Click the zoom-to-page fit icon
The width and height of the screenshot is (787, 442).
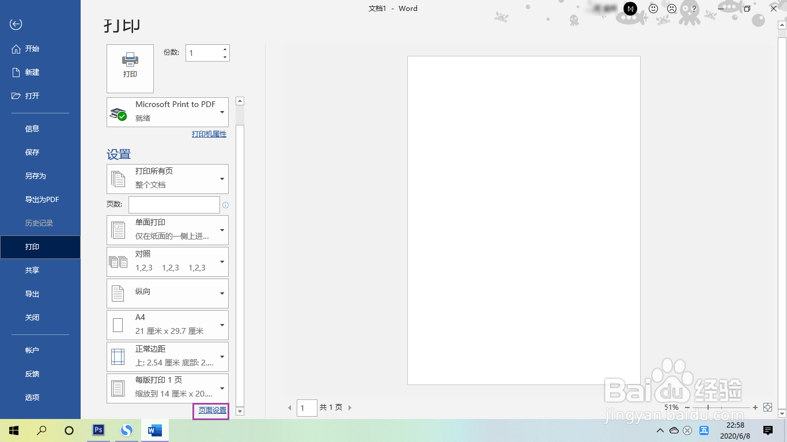[x=767, y=407]
